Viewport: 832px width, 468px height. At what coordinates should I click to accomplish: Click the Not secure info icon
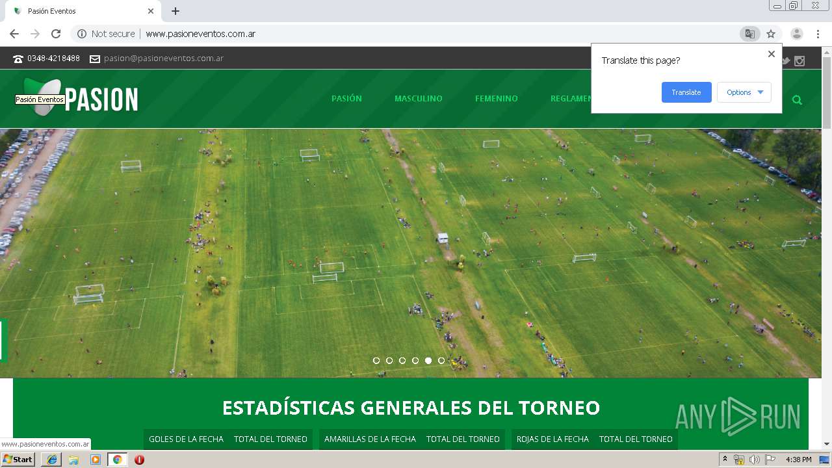(82, 34)
